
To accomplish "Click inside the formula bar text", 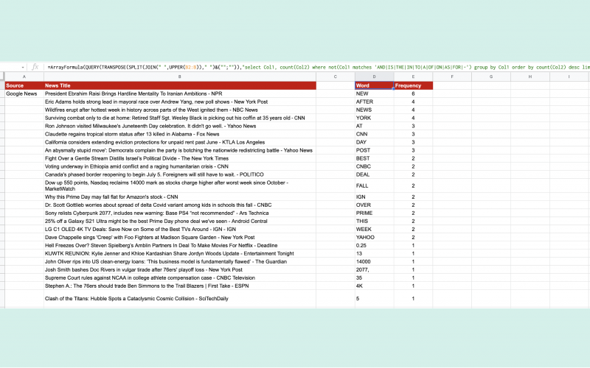I will (x=295, y=66).
